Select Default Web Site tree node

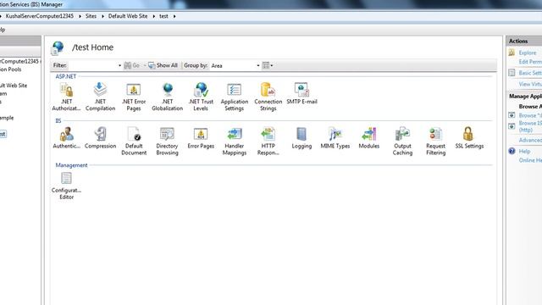click(14, 86)
